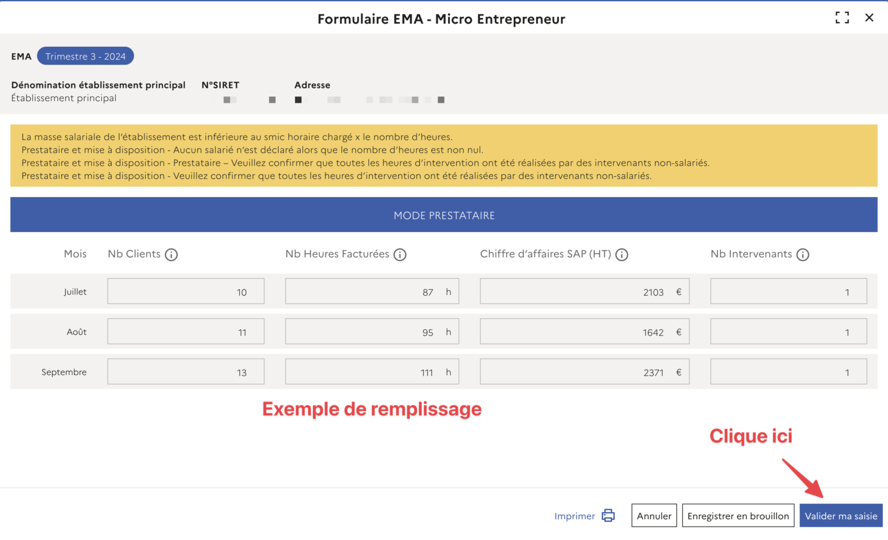The width and height of the screenshot is (888, 540).
Task: Click Enregistrer en brouillon
Action: click(x=738, y=515)
